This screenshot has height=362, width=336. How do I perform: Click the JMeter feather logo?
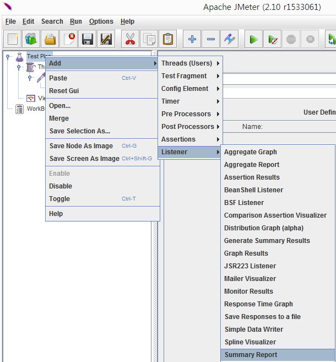coord(8,7)
